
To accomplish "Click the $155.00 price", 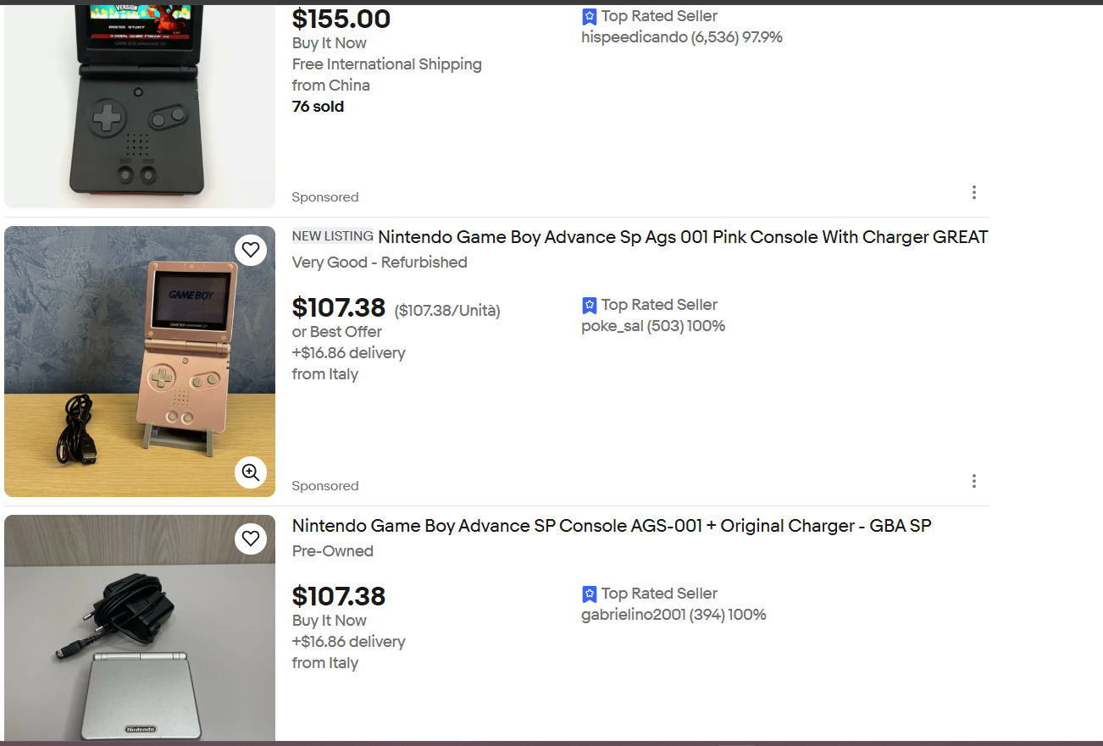I will (x=341, y=19).
